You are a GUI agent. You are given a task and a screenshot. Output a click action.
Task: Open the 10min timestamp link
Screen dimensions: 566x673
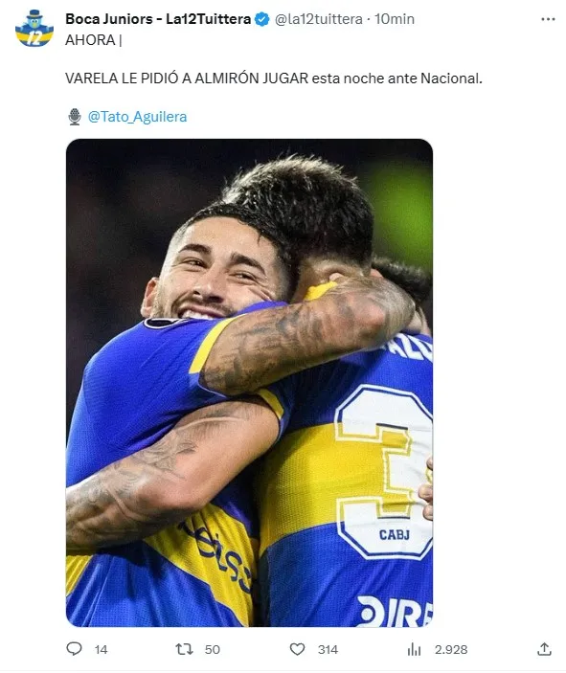(395, 19)
